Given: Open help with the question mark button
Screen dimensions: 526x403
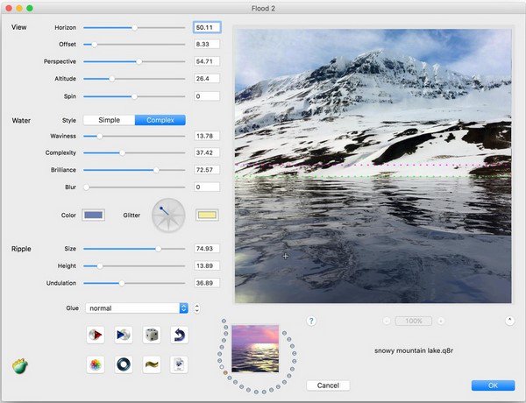Looking at the screenshot, I should (311, 322).
